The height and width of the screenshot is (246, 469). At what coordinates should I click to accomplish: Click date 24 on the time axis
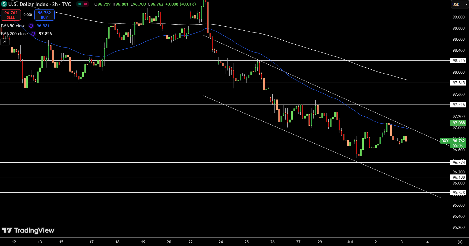pyautogui.click(x=221, y=242)
